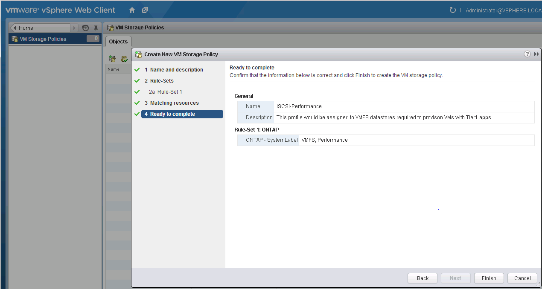Image resolution: width=542 pixels, height=289 pixels.
Task: Go to step 1 Name and description
Action: pyautogui.click(x=174, y=70)
